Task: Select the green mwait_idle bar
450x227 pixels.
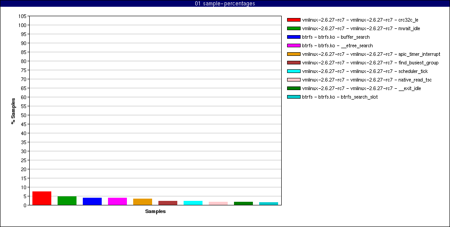Action: click(67, 200)
